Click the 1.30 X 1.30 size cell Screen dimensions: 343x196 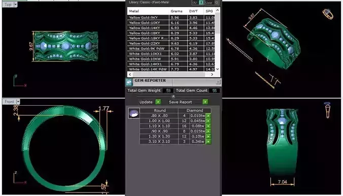[x=159, y=136]
